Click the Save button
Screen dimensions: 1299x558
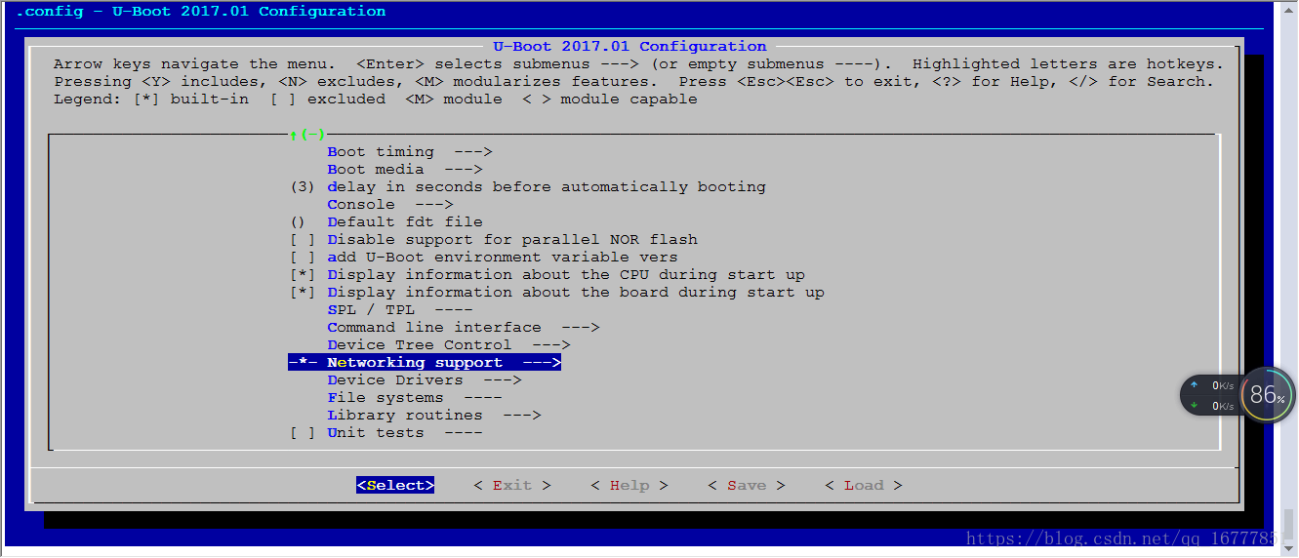tap(747, 485)
